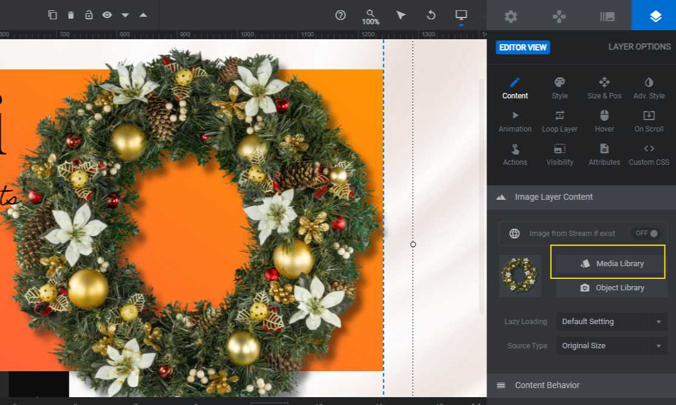Open the Style palette section
Image resolution: width=676 pixels, height=405 pixels.
[560, 88]
